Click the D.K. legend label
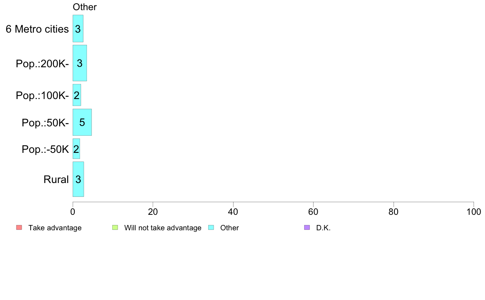This screenshot has height=300, width=485. coord(323,228)
